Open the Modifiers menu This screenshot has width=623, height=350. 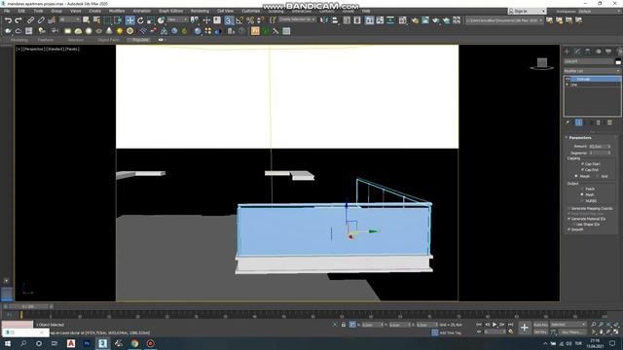click(x=117, y=11)
